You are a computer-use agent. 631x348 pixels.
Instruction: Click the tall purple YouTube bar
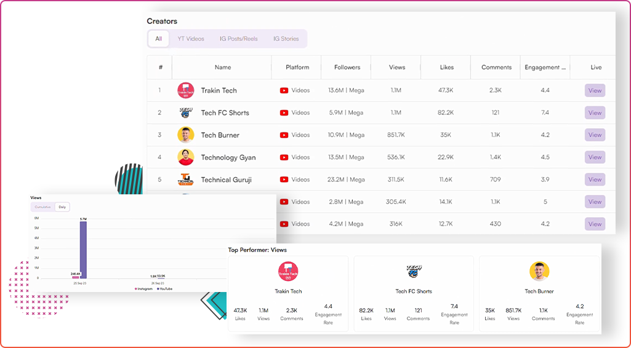click(x=83, y=250)
